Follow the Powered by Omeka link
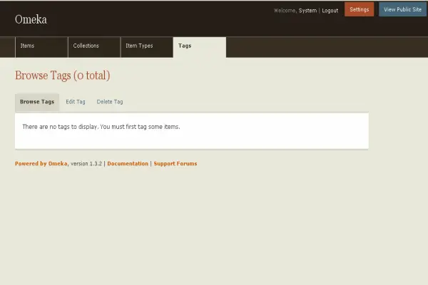428x285 pixels. click(x=41, y=164)
